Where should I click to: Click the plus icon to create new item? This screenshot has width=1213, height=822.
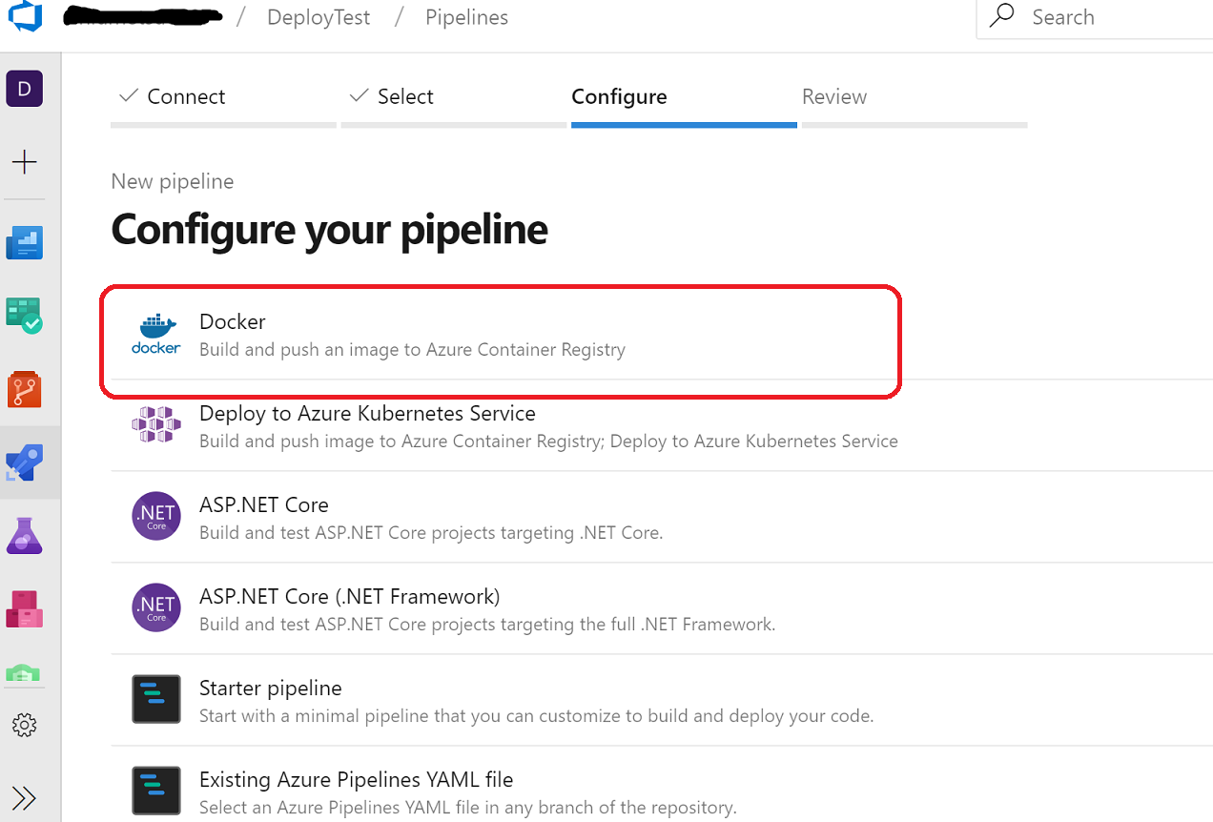[x=24, y=162]
